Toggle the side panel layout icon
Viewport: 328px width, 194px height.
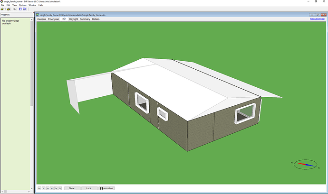(x=20, y=9)
